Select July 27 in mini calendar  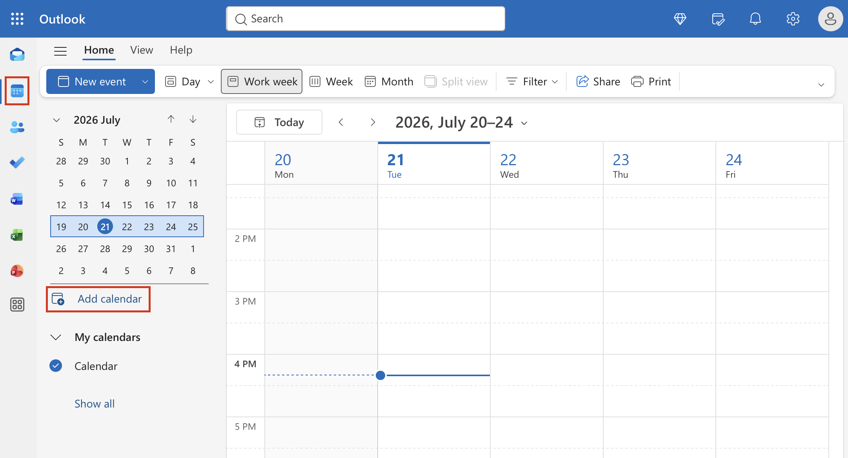click(x=83, y=249)
